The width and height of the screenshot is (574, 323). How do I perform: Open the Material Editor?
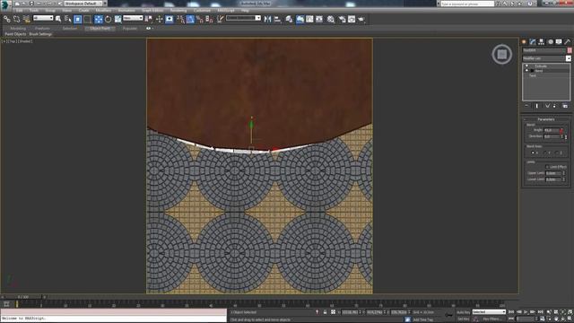point(331,19)
